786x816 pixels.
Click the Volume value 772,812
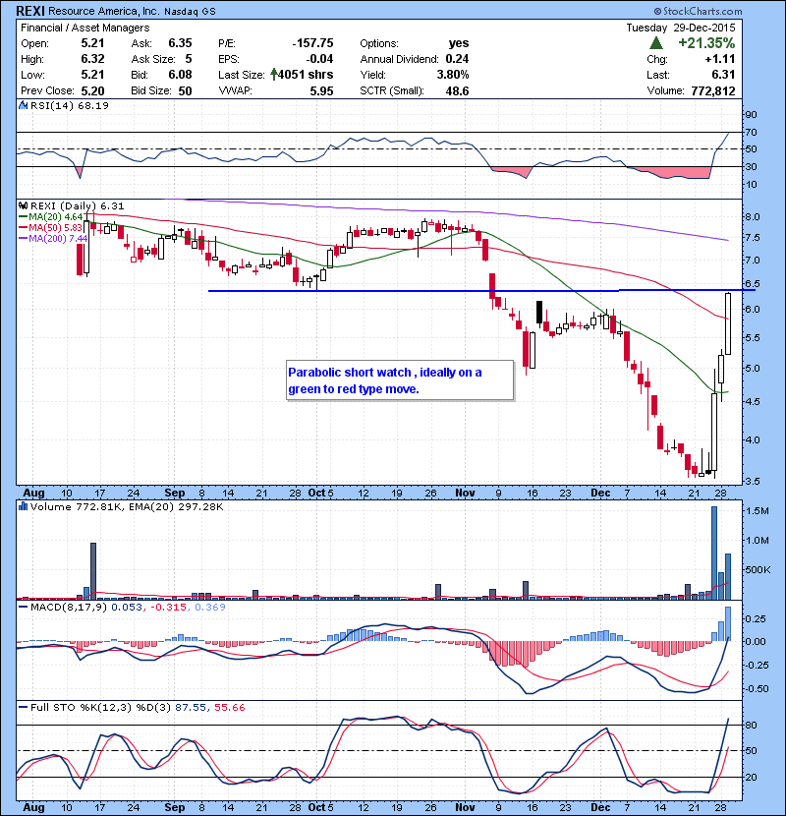click(713, 91)
